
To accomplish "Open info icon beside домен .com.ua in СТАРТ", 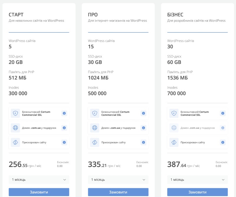I will click(x=64, y=128).
